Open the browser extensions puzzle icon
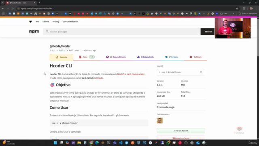Image resolution: width=259 pixels, height=146 pixels. 244,9
